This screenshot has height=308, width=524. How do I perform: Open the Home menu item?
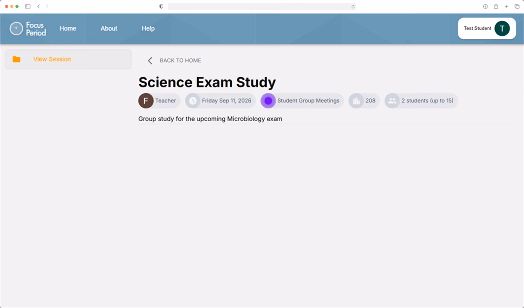[x=68, y=28]
